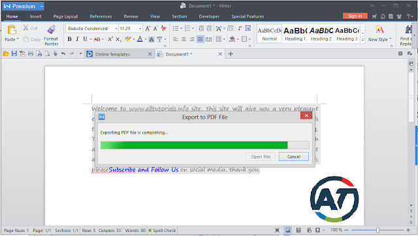The height and width of the screenshot is (236, 418).
Task: Click the bulleted list icon
Action: point(176,28)
